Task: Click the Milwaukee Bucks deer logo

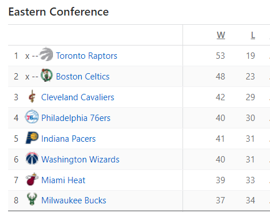Action: 32,199
